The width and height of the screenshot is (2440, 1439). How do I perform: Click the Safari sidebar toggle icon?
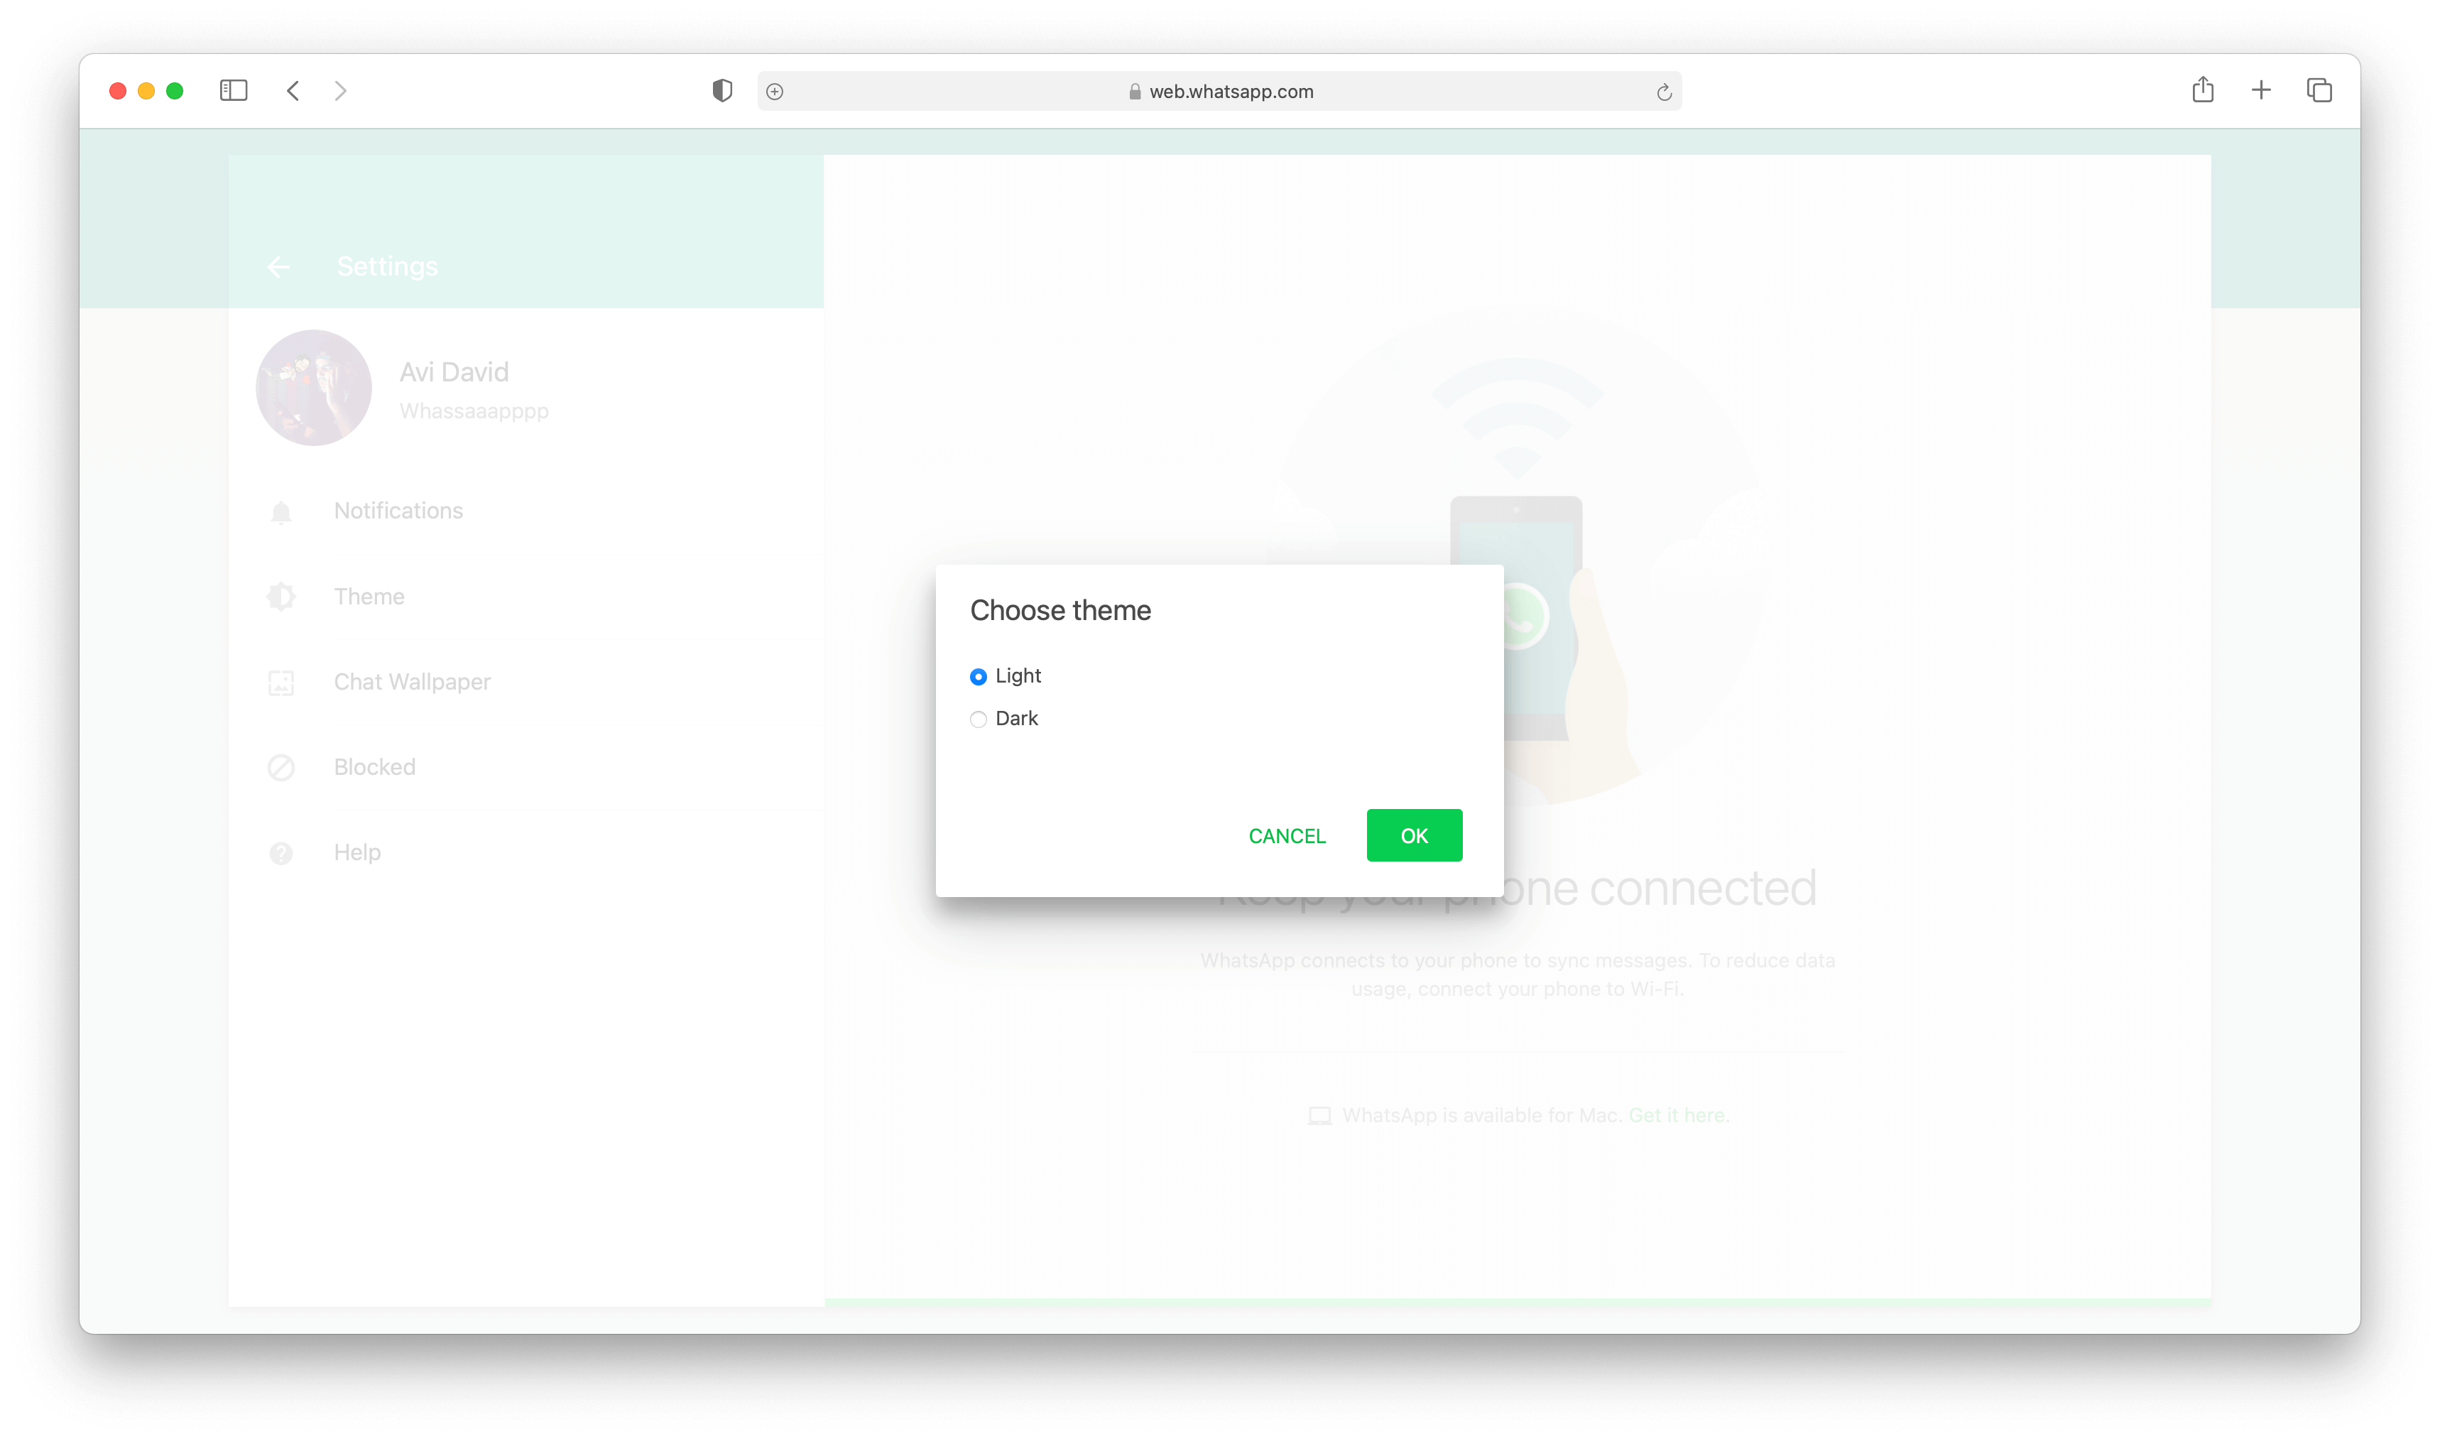pyautogui.click(x=234, y=91)
